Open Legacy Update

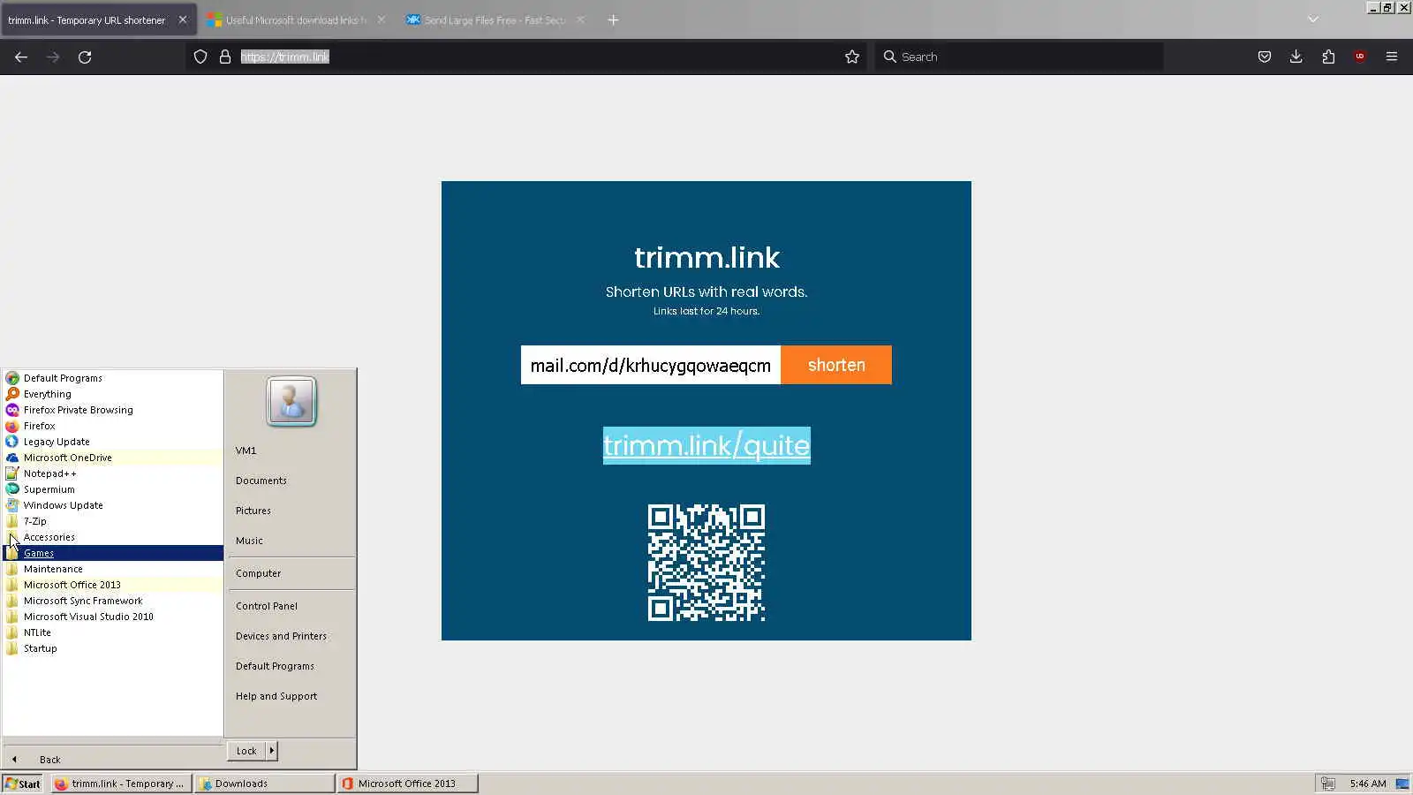tap(112, 442)
